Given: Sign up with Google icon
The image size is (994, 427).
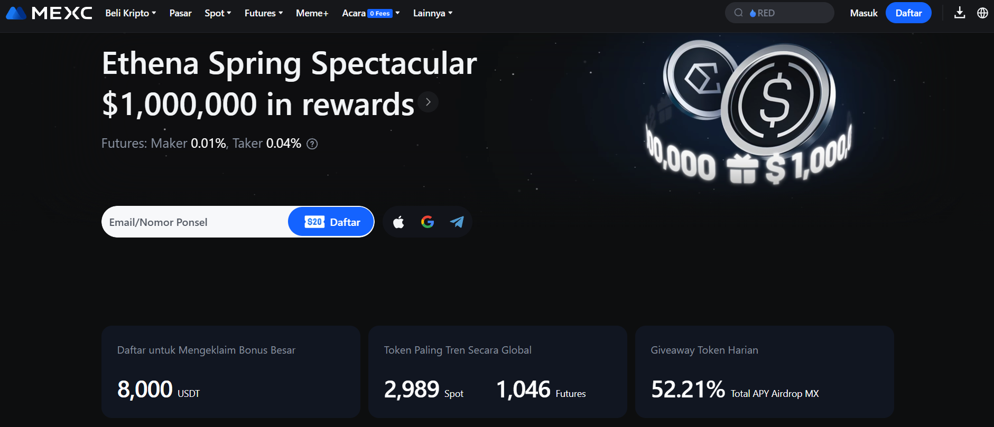Looking at the screenshot, I should click(428, 222).
